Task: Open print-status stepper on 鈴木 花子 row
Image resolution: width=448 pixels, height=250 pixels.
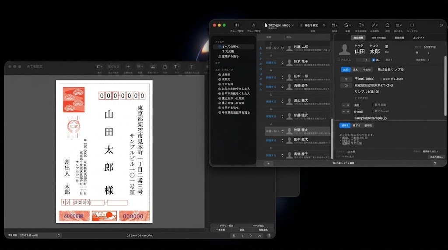Action: pos(282,63)
